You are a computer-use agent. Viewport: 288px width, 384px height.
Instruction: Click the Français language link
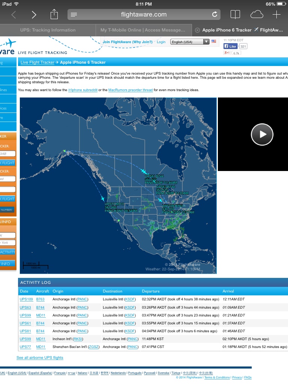60,373
